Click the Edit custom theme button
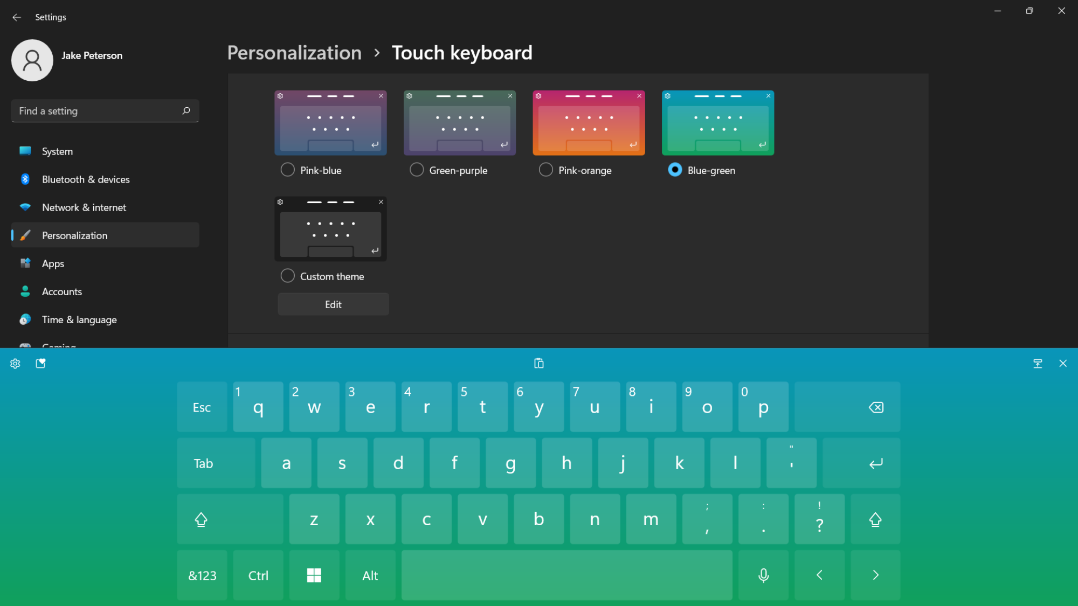 tap(333, 304)
